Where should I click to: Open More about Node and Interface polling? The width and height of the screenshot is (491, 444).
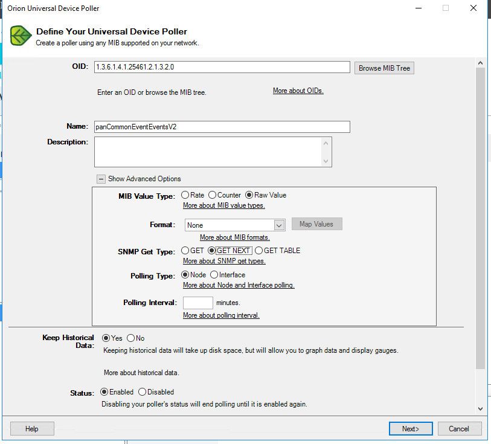tap(239, 285)
